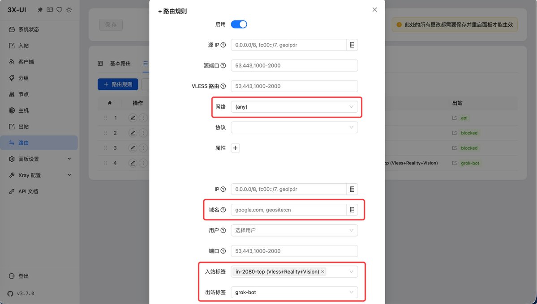Click the blue 路由规则 add button
Screen dimensions: 537x304
point(118,84)
